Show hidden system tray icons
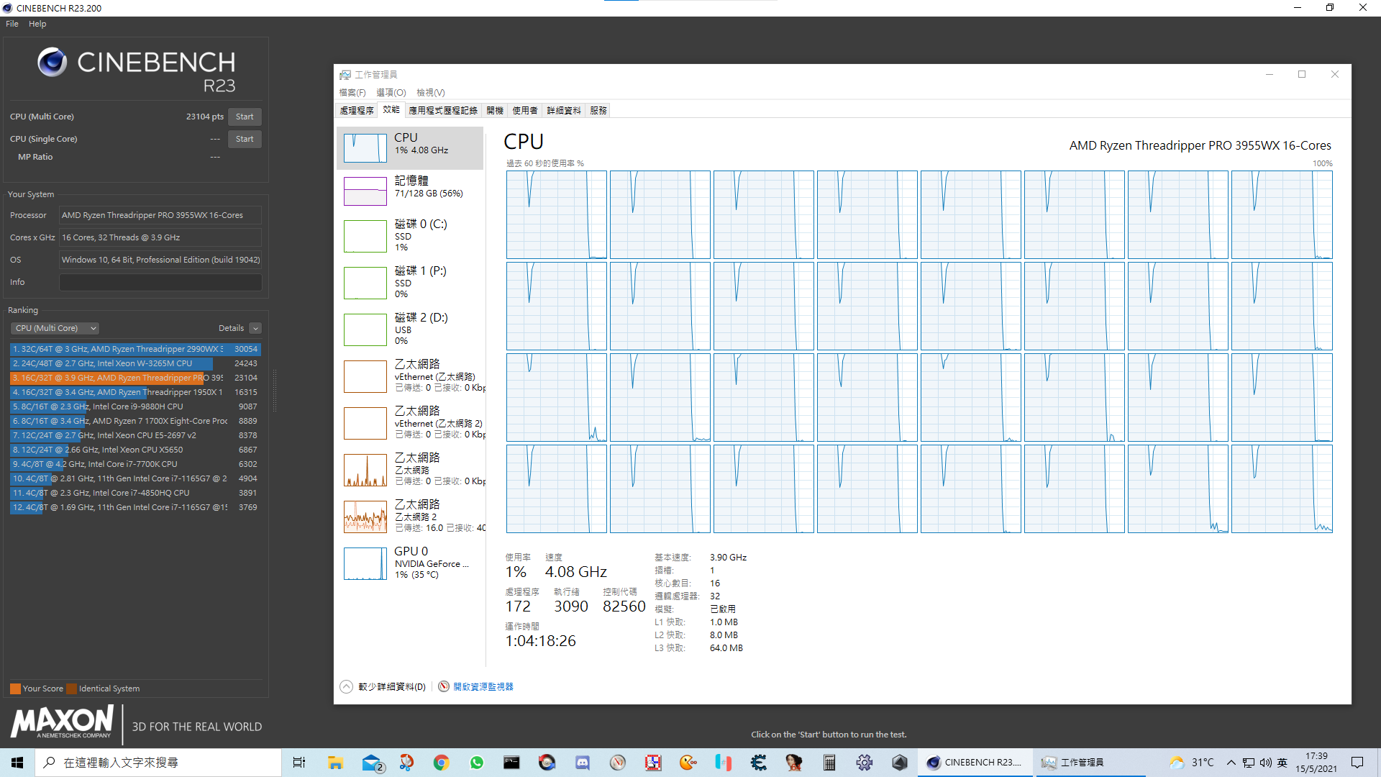Viewport: 1381px width, 777px height. pyautogui.click(x=1231, y=763)
